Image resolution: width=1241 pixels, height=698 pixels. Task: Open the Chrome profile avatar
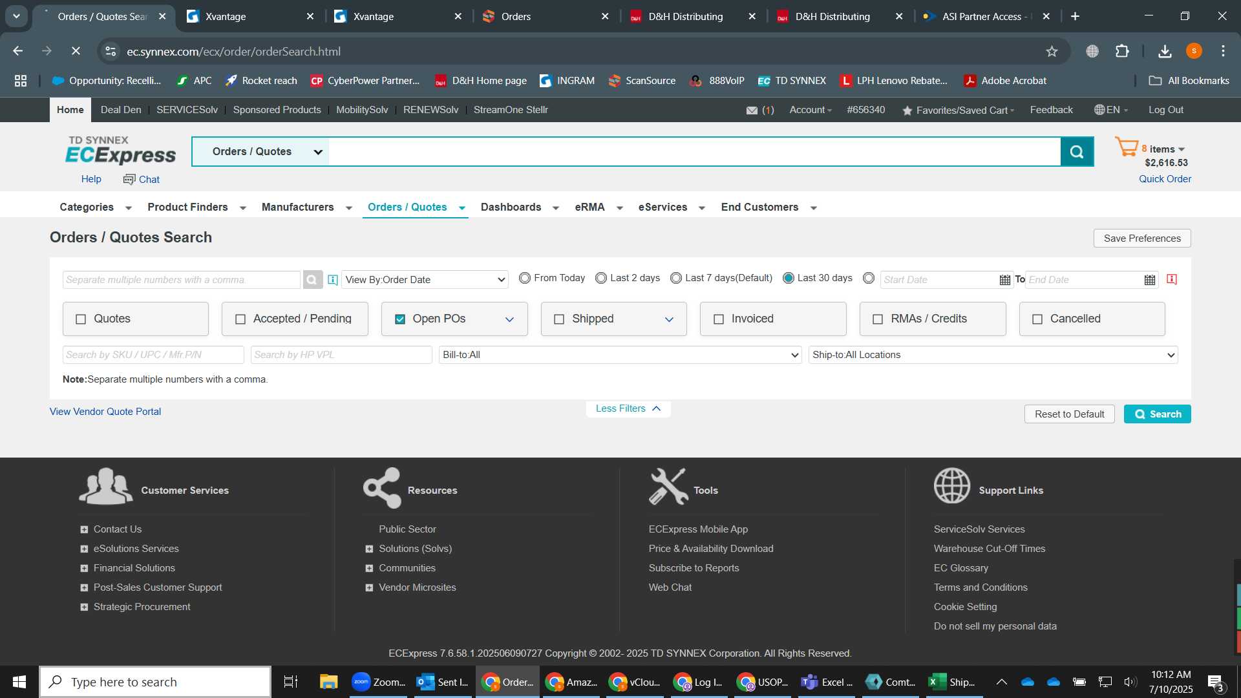1194,51
